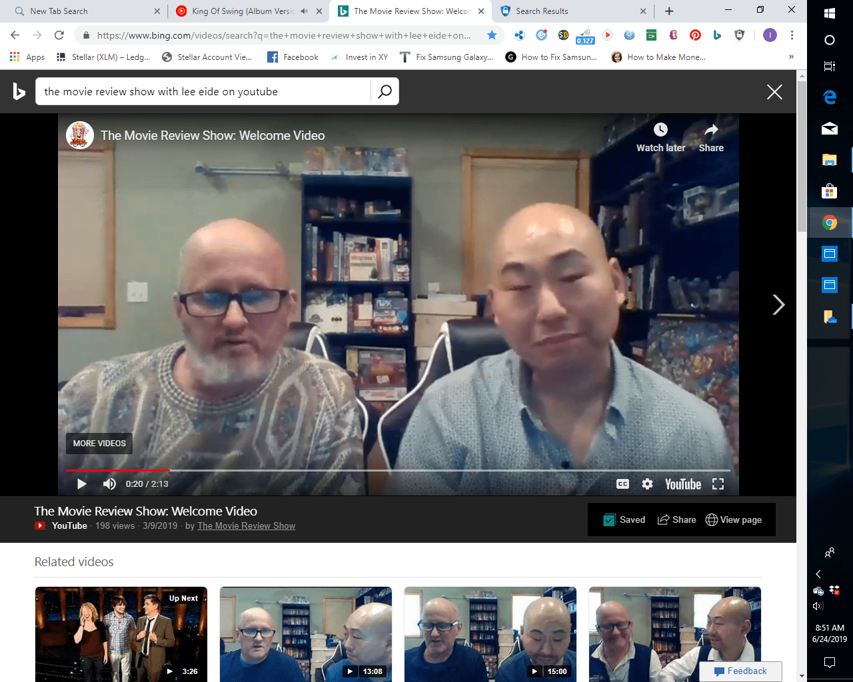Show hidden system tray icons
The image size is (853, 682).
tap(818, 574)
